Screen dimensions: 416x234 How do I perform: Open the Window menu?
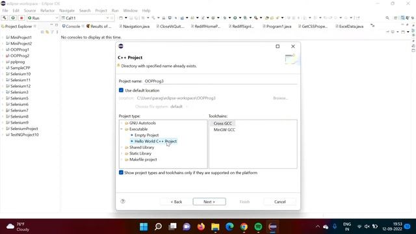(x=130, y=10)
